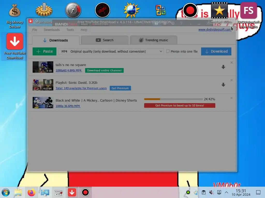The image size is (265, 198).
Task: Open the Start menu orb
Action: (x=6, y=192)
